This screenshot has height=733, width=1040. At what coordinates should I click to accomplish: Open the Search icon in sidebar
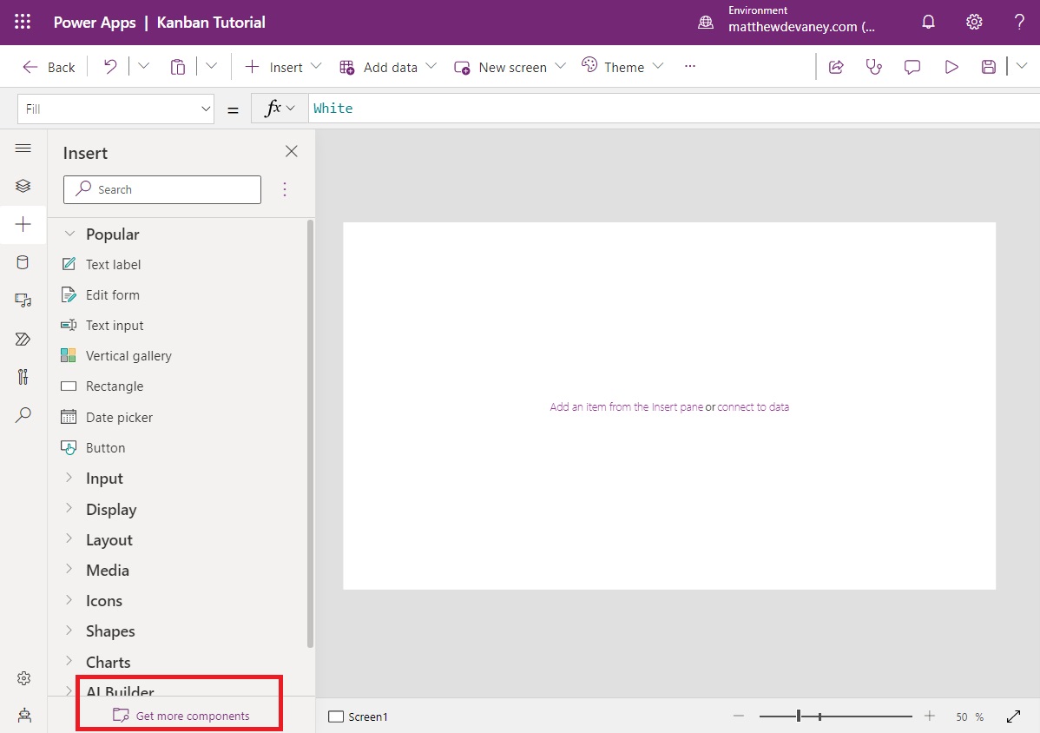tap(23, 415)
